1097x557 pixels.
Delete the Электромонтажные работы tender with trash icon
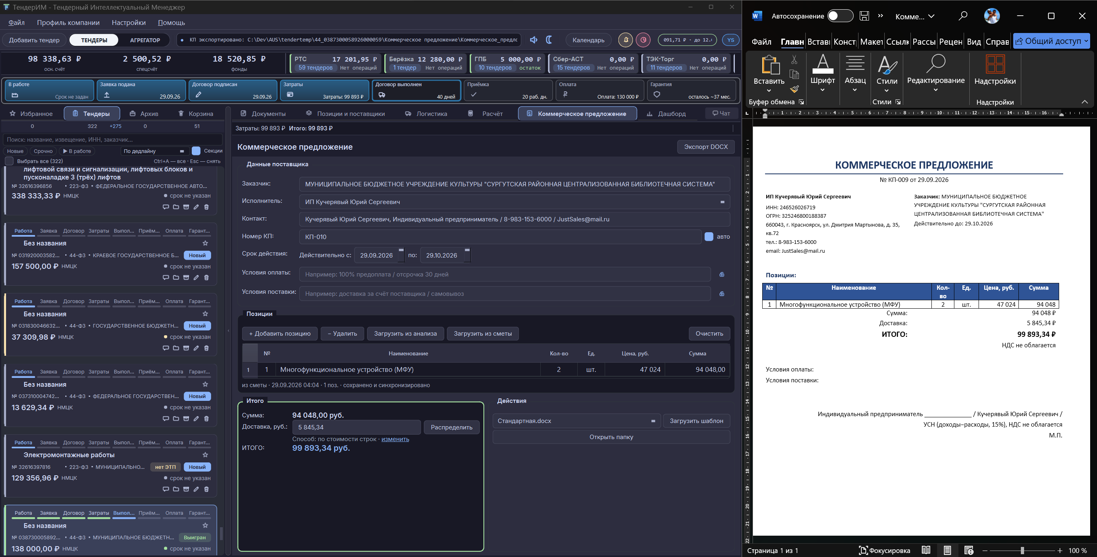207,489
